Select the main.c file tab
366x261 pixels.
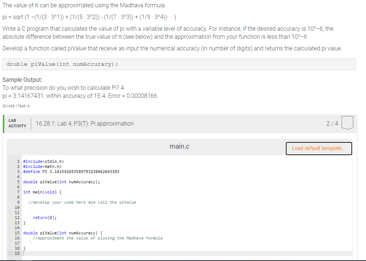click(179, 146)
